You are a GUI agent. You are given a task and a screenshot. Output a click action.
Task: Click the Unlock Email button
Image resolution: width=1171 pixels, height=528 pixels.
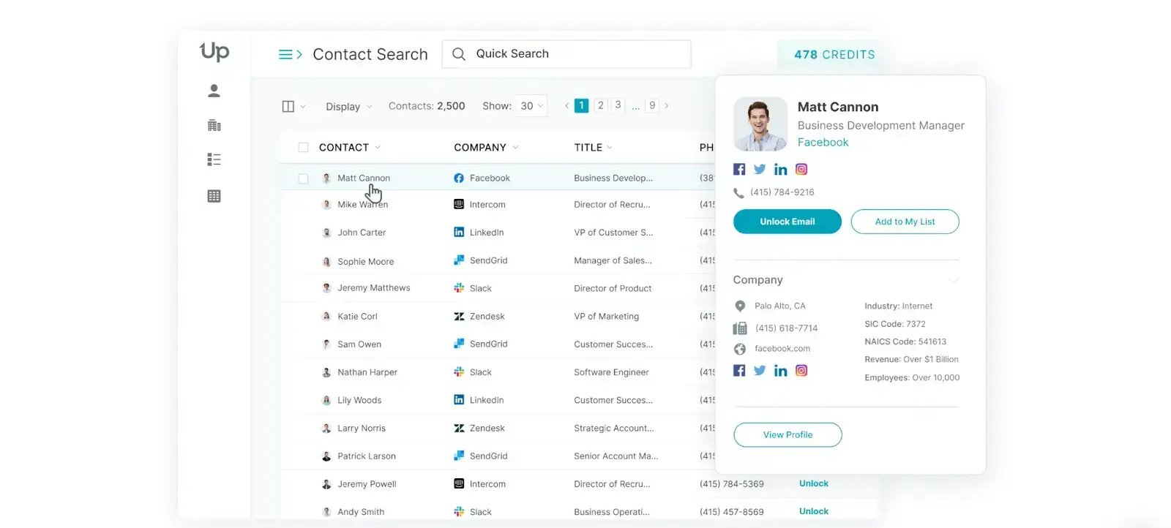pyautogui.click(x=787, y=222)
